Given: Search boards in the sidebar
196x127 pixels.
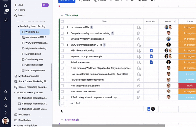Looking at the screenshot, I should (x=20, y=15).
